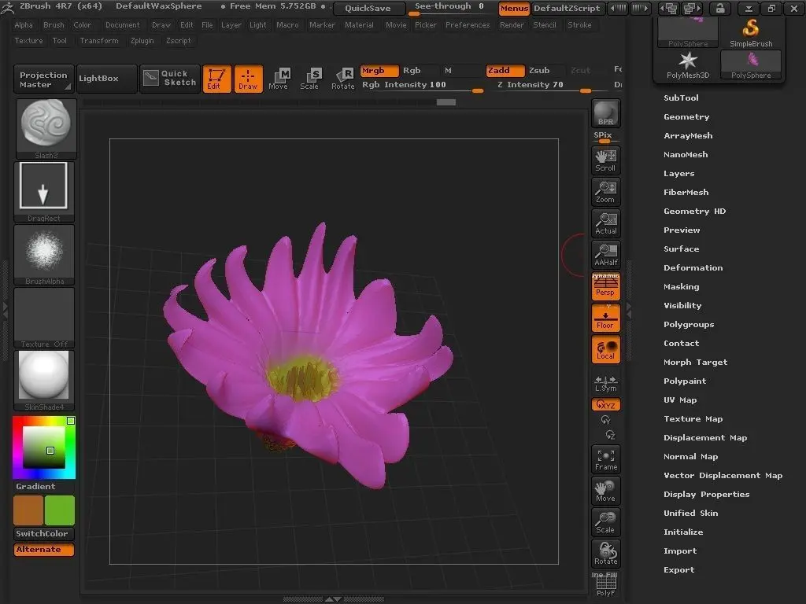Toggle Persp perspective view
Viewport: 806px width, 604px height.
(x=605, y=286)
